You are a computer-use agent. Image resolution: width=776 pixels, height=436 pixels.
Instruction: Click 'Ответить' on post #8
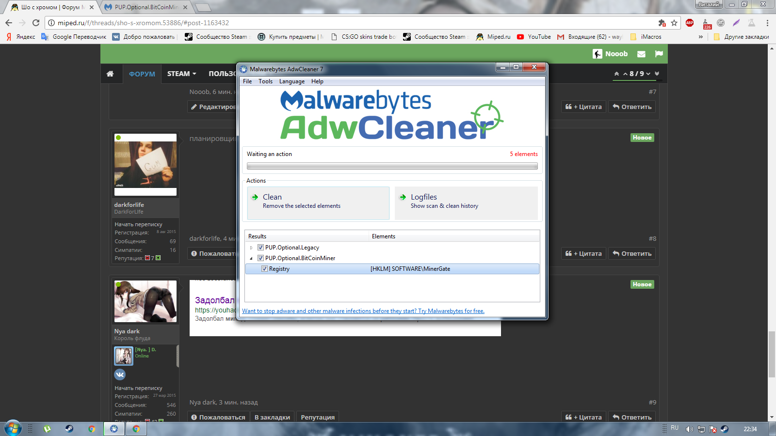[x=632, y=254]
